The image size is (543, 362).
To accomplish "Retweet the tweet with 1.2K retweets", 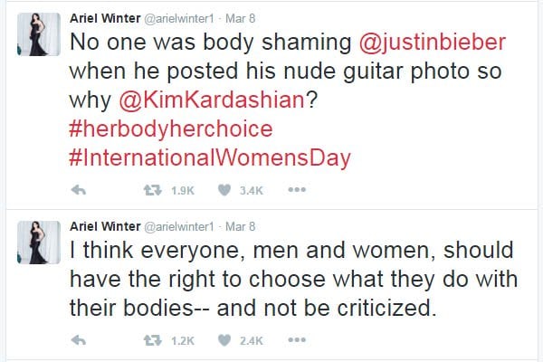I will (153, 340).
